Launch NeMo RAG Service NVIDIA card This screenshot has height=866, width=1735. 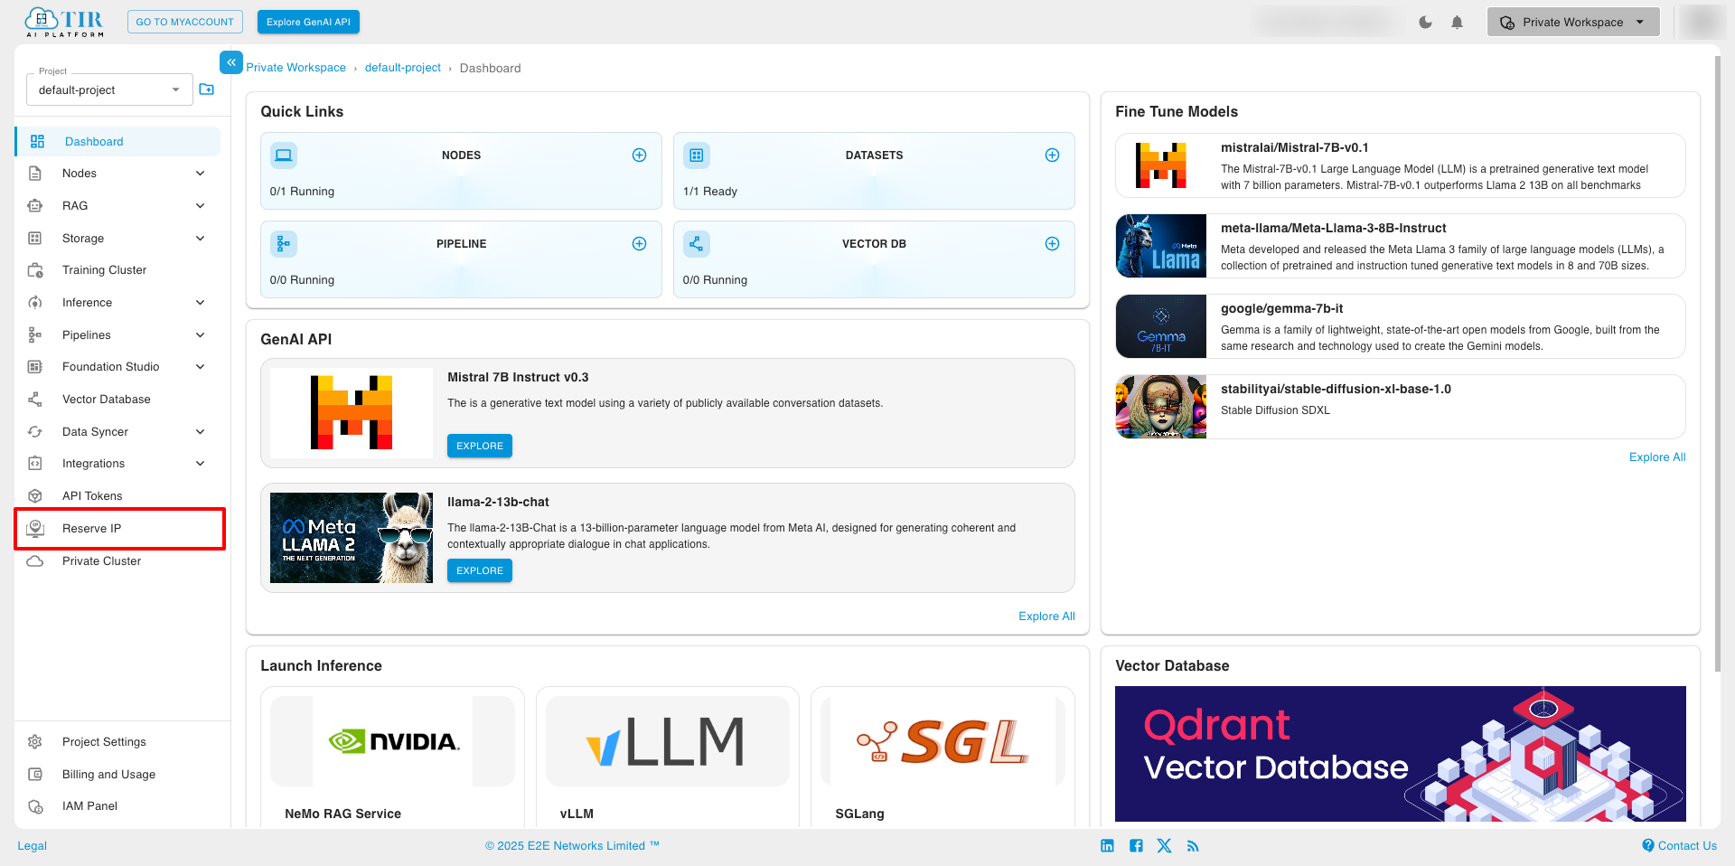(392, 758)
